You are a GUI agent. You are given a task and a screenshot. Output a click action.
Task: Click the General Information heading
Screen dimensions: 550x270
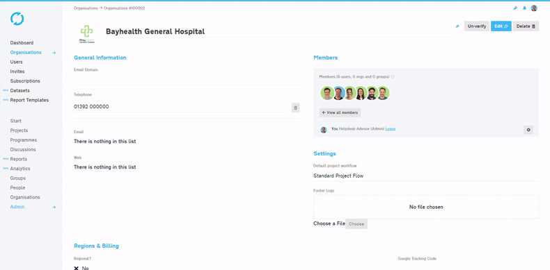100,58
